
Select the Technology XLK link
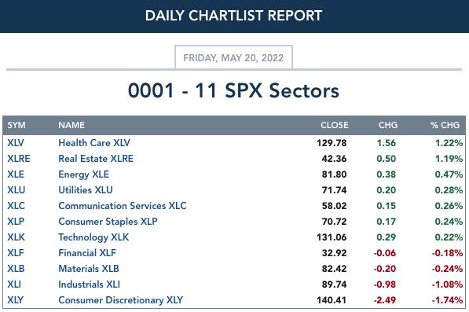click(93, 237)
